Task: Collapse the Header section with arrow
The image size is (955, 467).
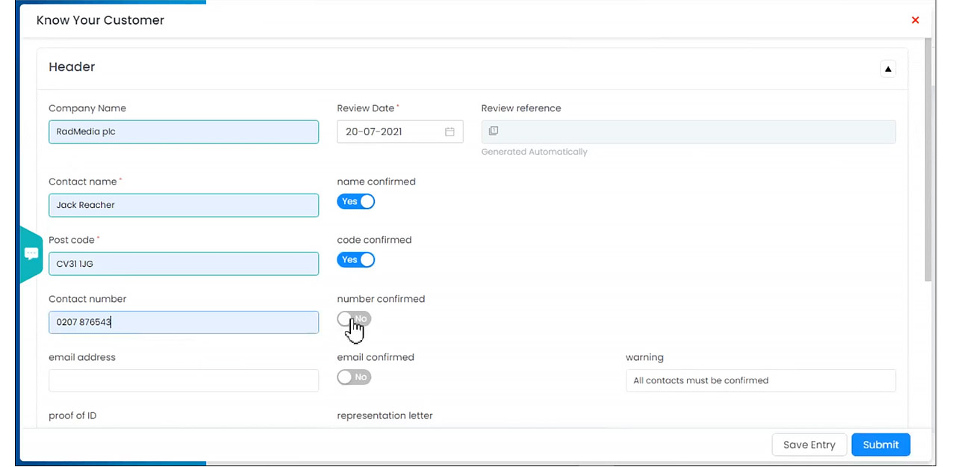Action: [888, 69]
